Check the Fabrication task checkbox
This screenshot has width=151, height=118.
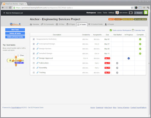[34, 63]
